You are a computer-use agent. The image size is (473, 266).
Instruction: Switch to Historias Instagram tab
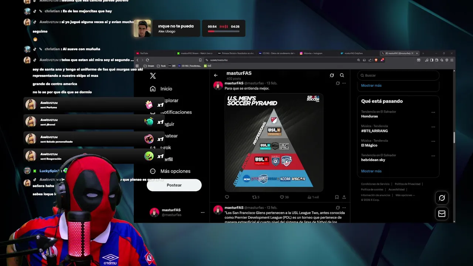coord(319,53)
